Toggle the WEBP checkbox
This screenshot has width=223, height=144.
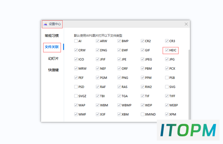[x=167, y=105]
